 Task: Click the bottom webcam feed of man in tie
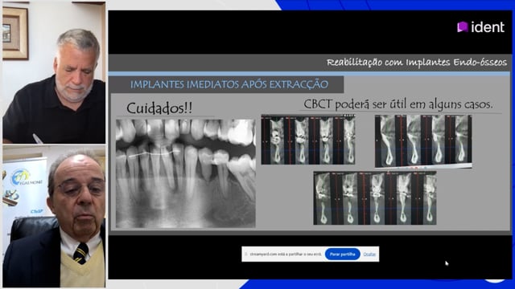click(54, 216)
